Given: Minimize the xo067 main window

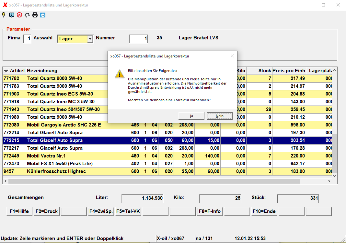Looking at the screenshot, I should (309, 5).
